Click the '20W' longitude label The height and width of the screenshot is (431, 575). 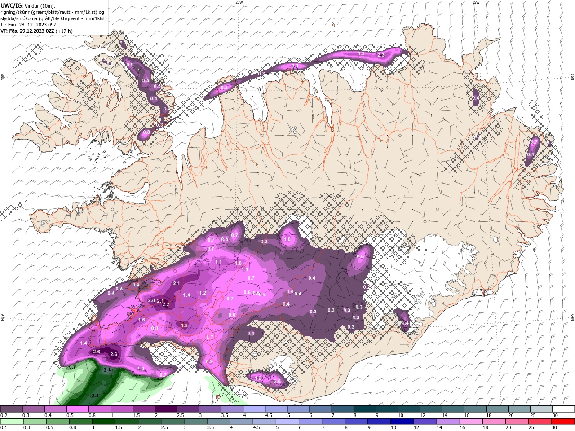click(x=239, y=2)
